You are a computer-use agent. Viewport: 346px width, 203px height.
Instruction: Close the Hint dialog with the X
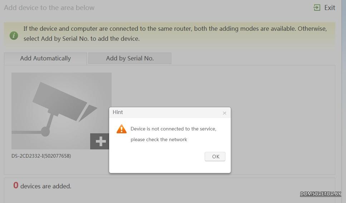224,113
